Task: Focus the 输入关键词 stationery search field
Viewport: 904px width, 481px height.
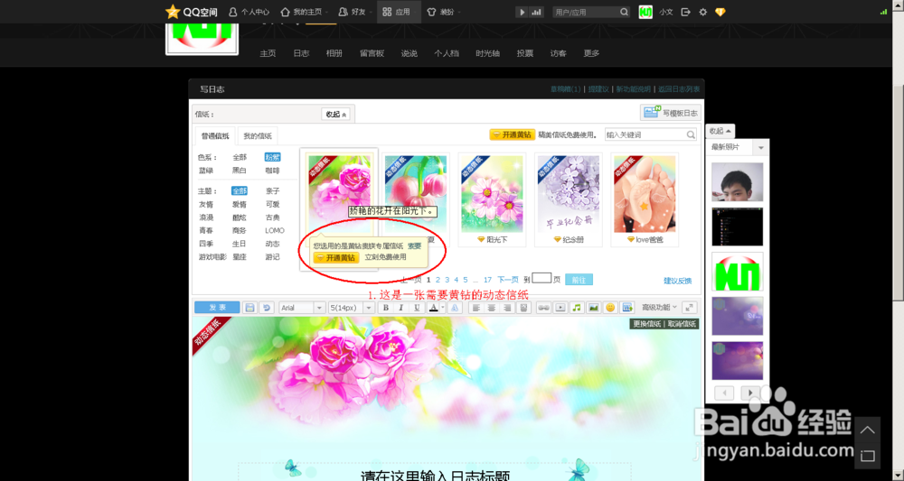Action: [645, 134]
